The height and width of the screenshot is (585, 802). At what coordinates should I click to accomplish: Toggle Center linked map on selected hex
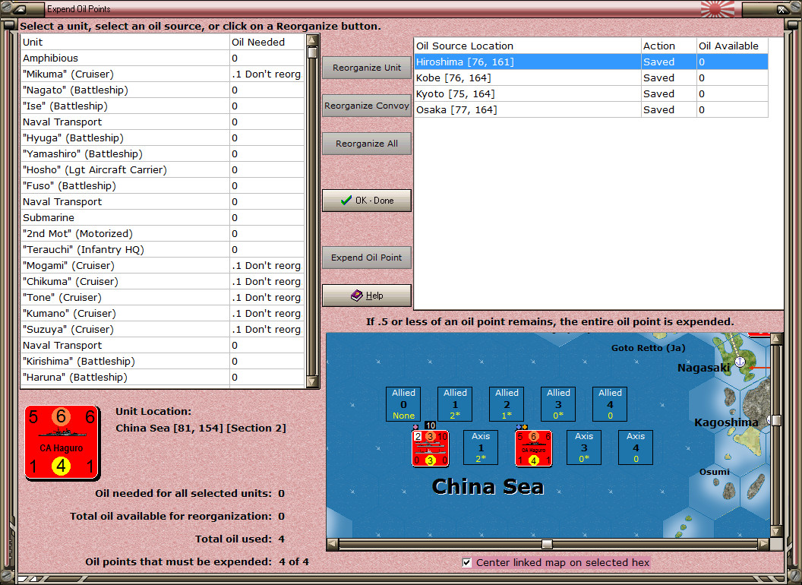[466, 562]
